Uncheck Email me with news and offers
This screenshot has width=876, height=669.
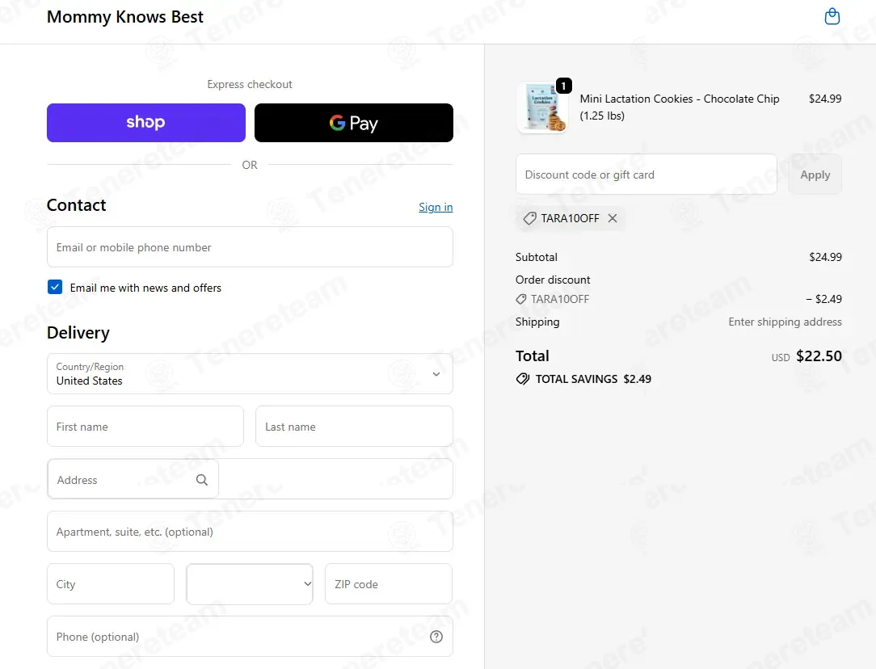55,287
